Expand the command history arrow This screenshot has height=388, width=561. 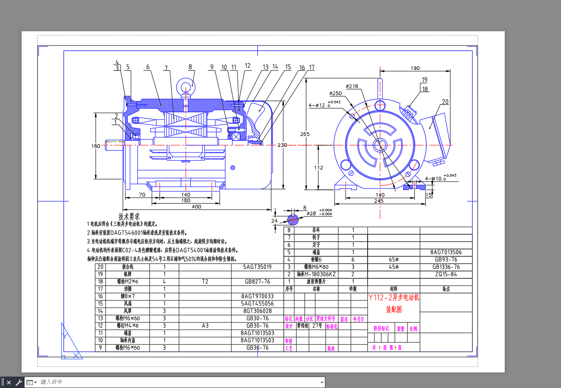pyautogui.click(x=322, y=382)
